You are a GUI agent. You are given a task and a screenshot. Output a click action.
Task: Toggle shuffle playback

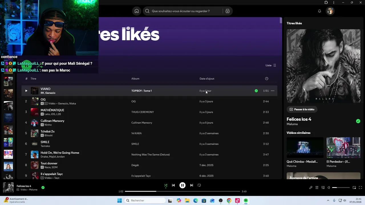[166, 185]
